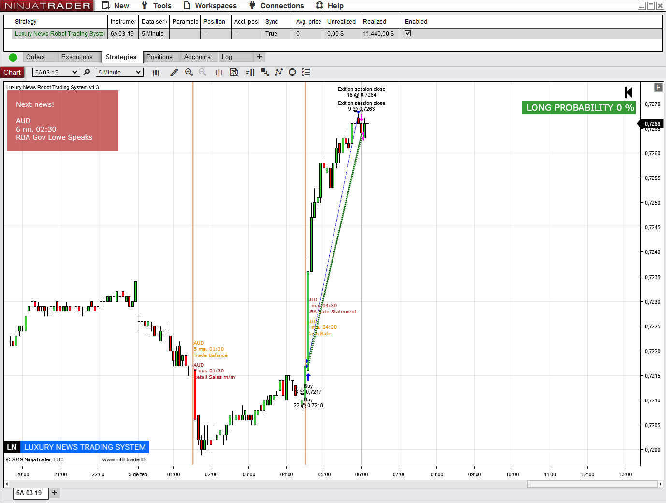Click the Buy 22 @ 0,7218 label
The height and width of the screenshot is (503, 666).
(x=308, y=403)
